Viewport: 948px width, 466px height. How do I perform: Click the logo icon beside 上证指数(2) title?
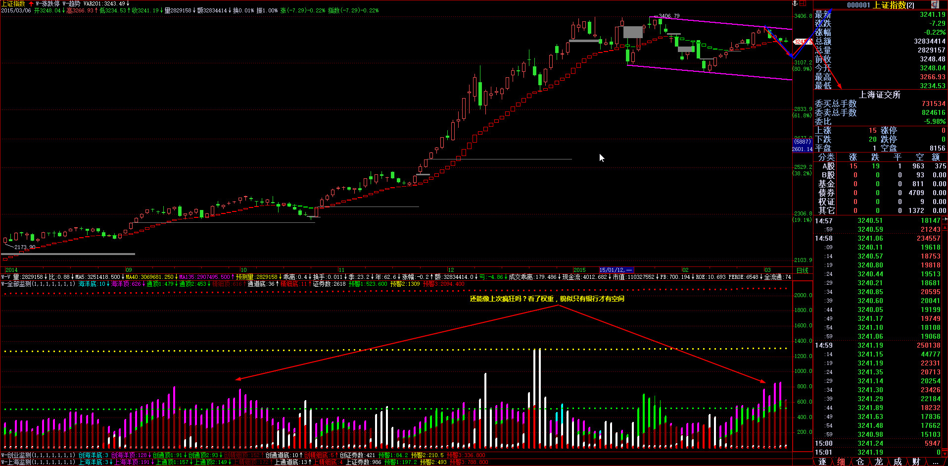(x=935, y=4)
